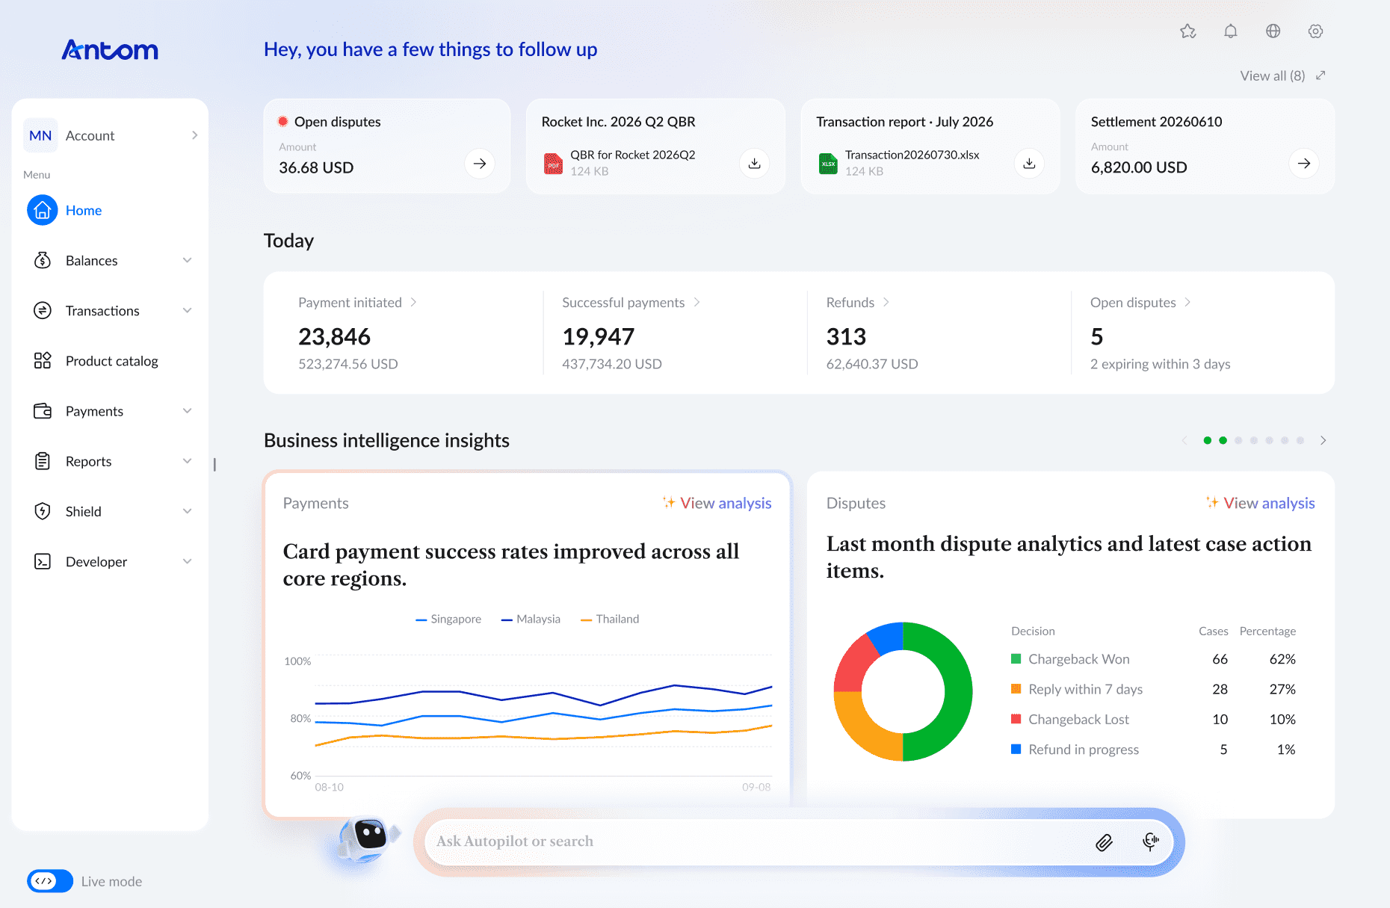The width and height of the screenshot is (1390, 908).
Task: Open Payment initiated details
Action: 357,303
